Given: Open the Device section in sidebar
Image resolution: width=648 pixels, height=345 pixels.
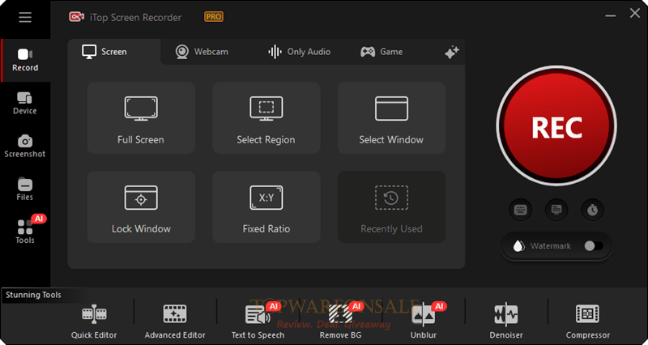Looking at the screenshot, I should [x=25, y=104].
